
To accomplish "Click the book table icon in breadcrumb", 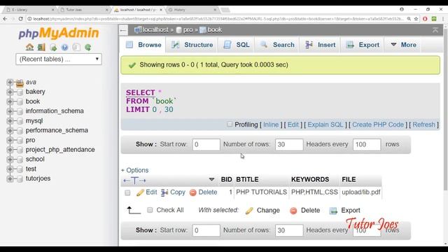I will coord(202,29).
